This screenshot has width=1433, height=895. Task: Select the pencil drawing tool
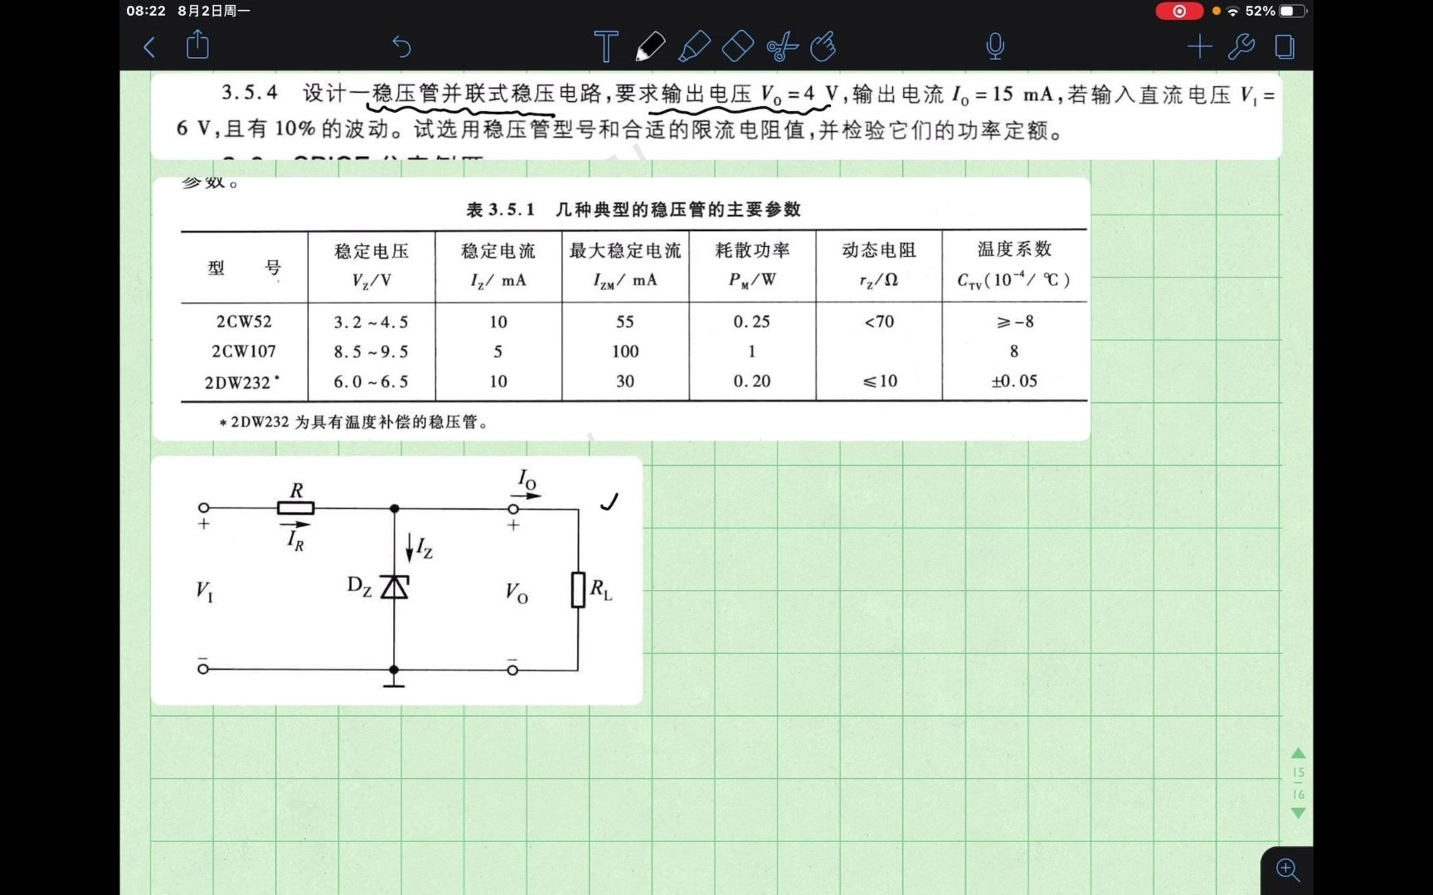click(x=650, y=47)
